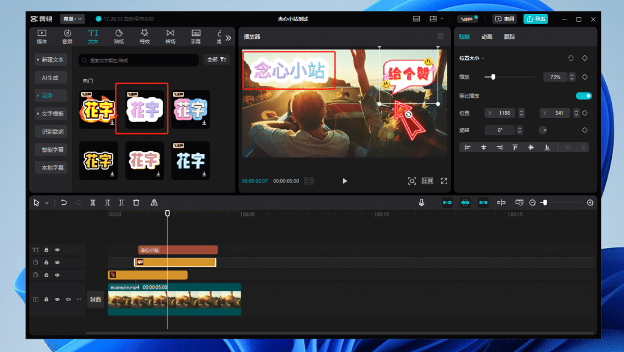Click the 搜索花字 search field
The image size is (624, 352).
[x=138, y=60]
